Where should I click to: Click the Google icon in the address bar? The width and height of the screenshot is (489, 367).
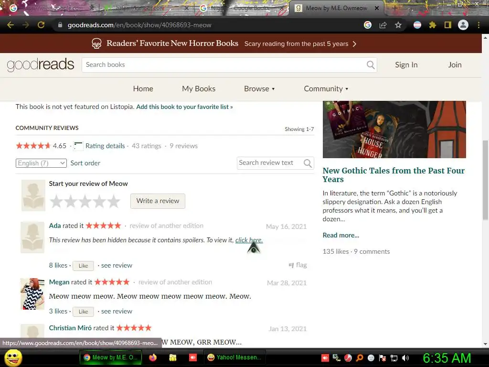pos(368,25)
